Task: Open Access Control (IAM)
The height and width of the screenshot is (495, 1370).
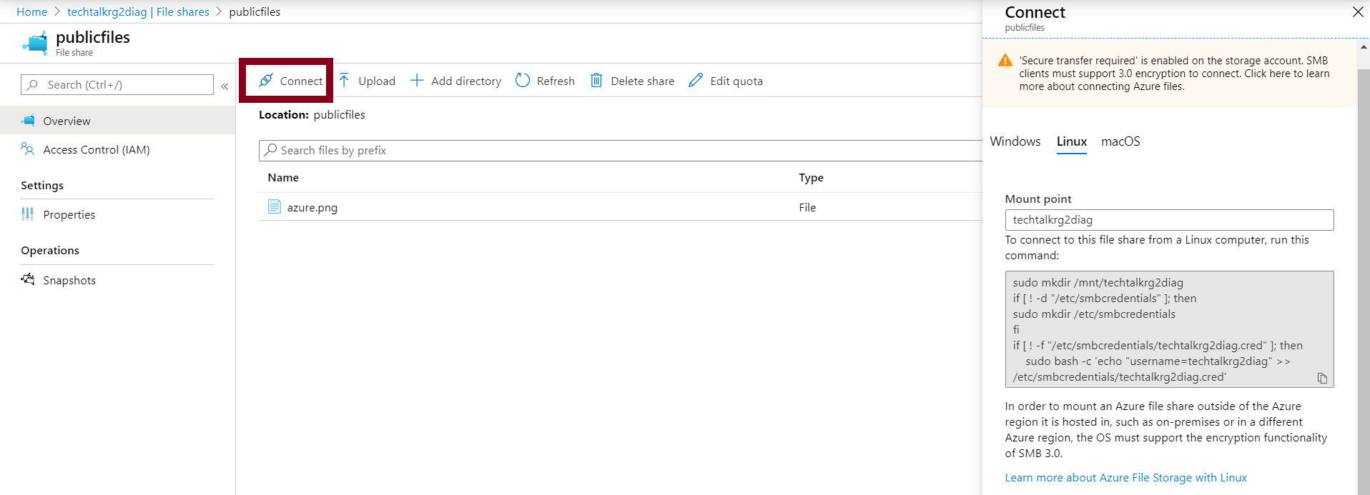Action: (x=97, y=149)
